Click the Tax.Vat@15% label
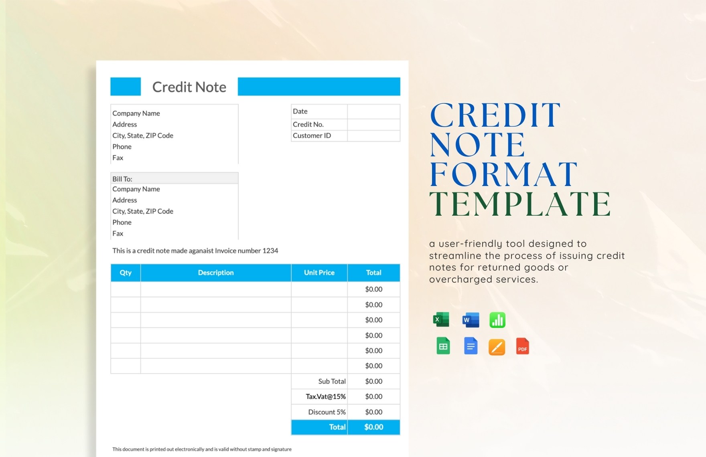This screenshot has height=457, width=706. (x=326, y=396)
